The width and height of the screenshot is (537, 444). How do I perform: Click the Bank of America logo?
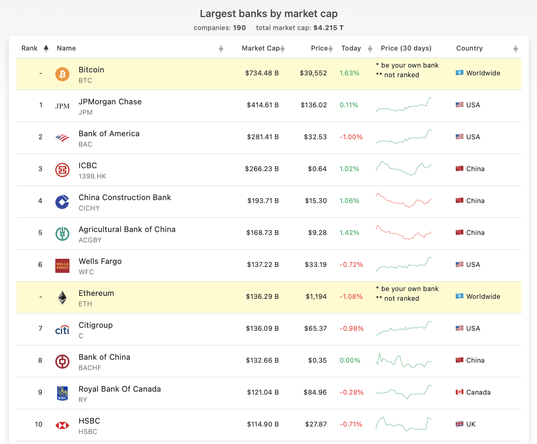pos(62,138)
